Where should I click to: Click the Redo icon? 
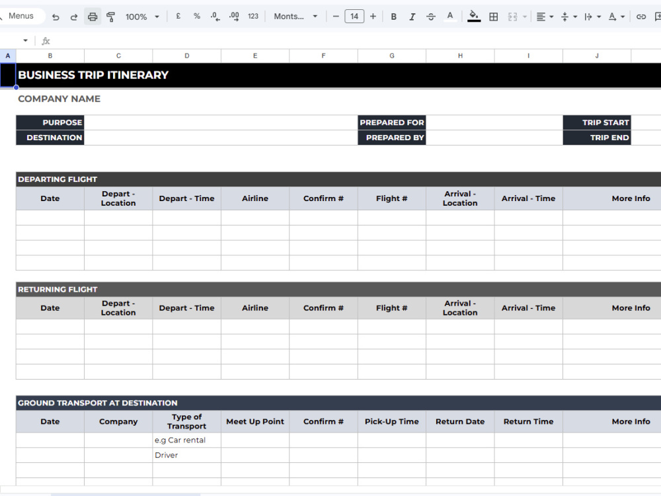(74, 17)
